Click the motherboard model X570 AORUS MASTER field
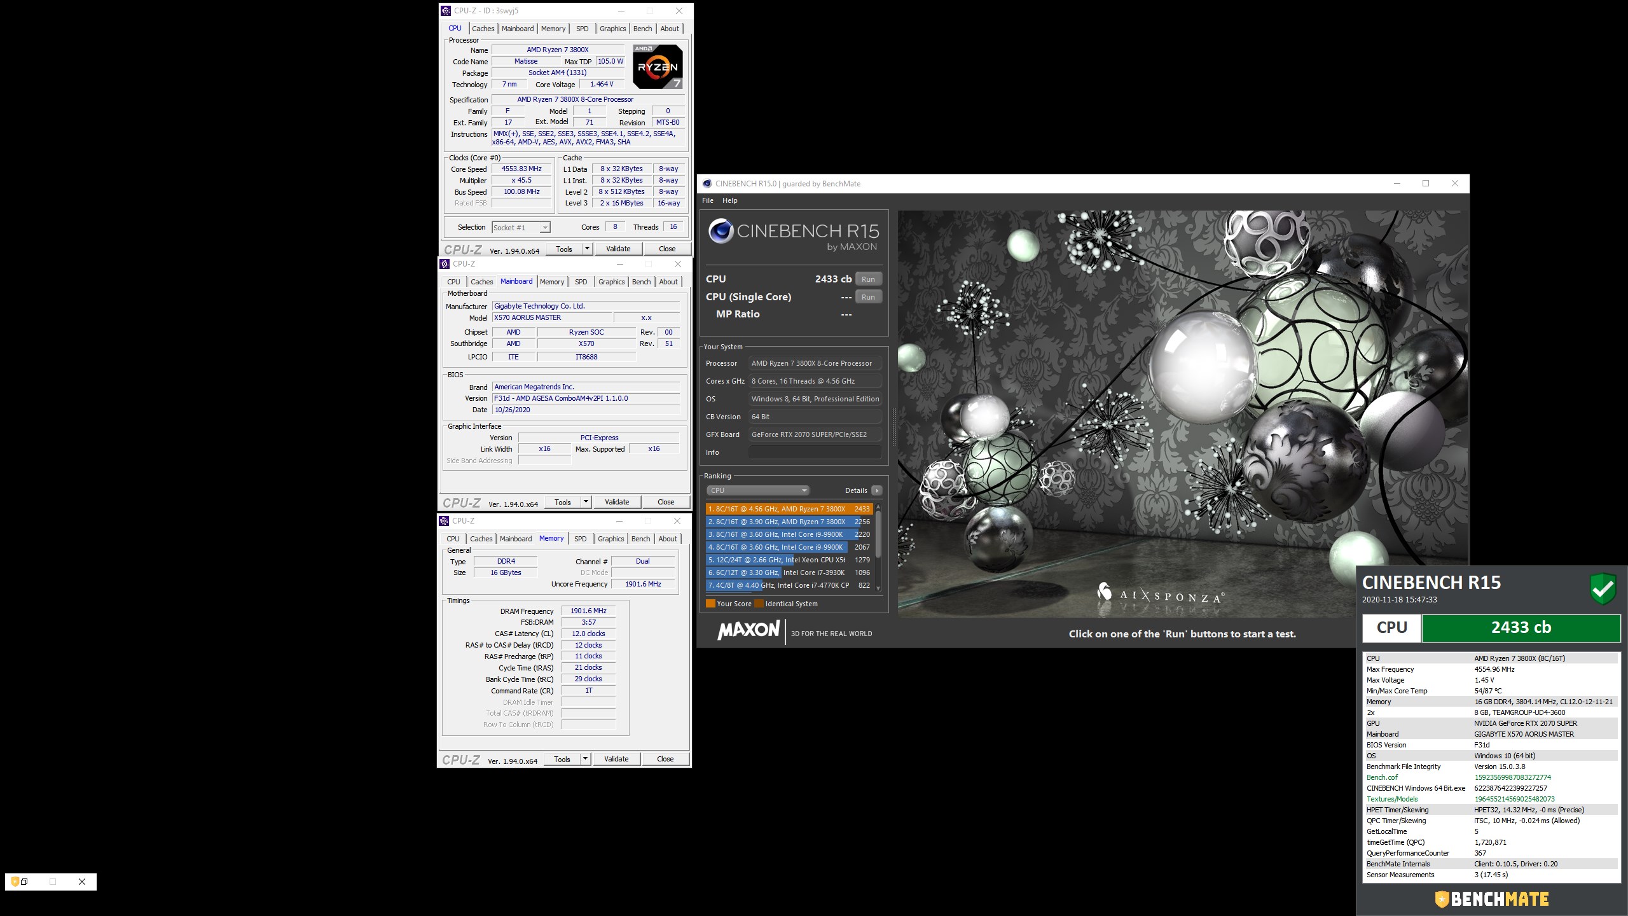Viewport: 1628px width, 916px height. coord(551,317)
